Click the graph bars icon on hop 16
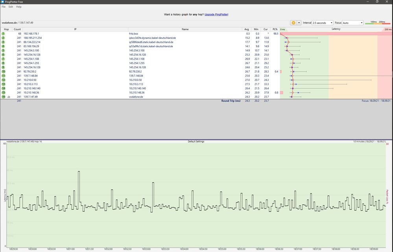Image resolution: width=393 pixels, height=252 pixels. pyautogui.click(x=9, y=97)
